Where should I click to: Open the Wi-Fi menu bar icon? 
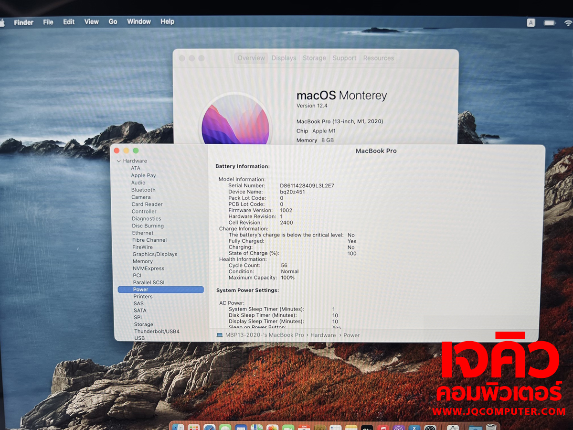click(x=568, y=22)
